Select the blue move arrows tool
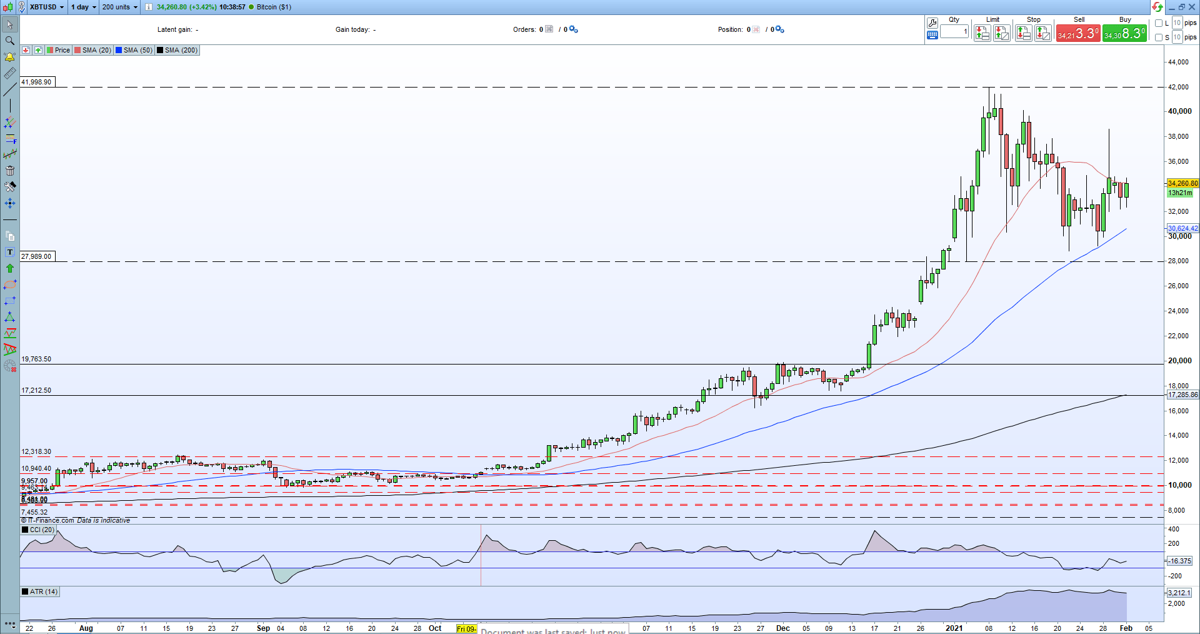 tap(10, 203)
